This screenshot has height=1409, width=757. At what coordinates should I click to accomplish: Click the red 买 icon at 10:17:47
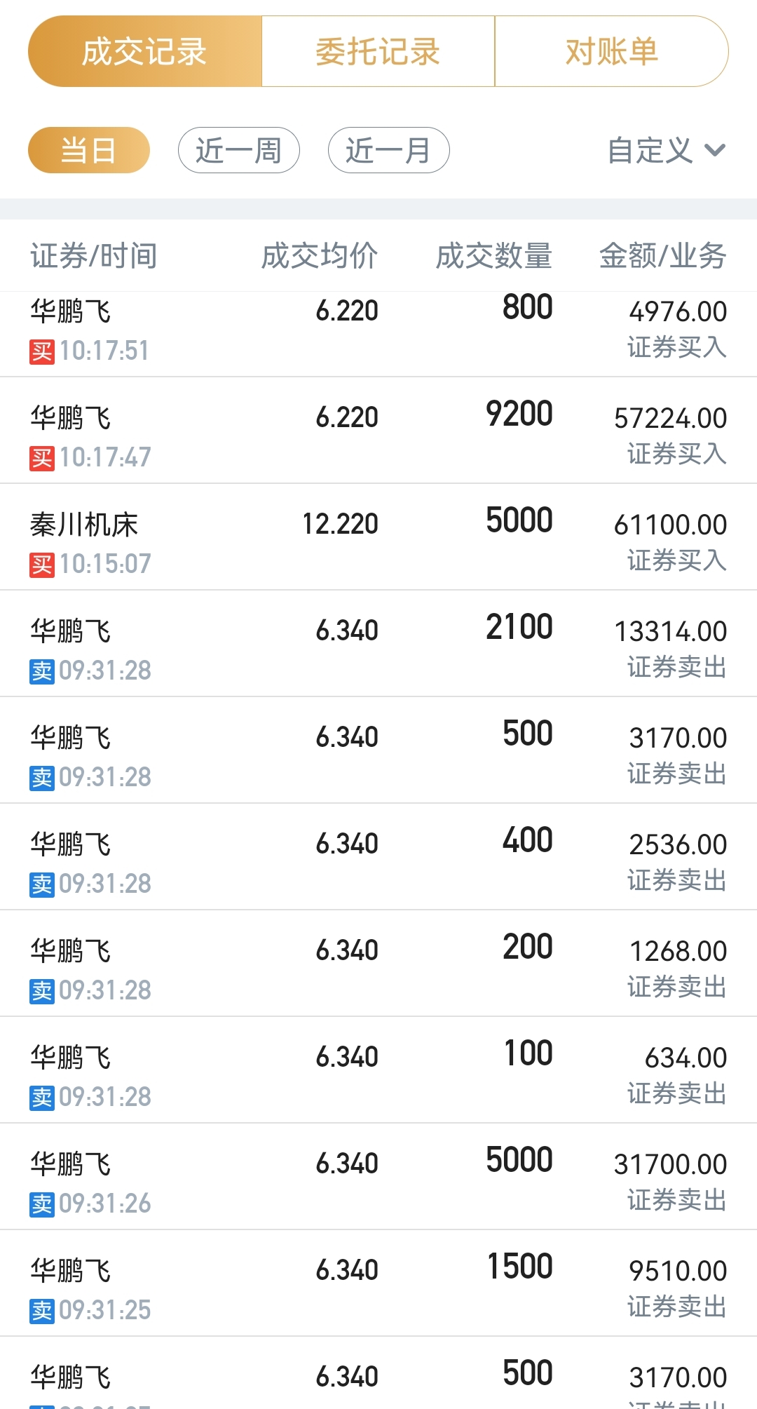(42, 458)
